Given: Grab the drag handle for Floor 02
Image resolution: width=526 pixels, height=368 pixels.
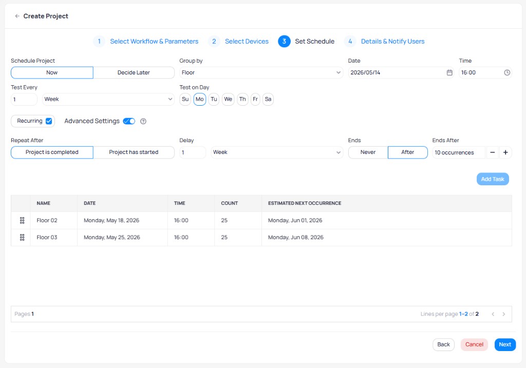Looking at the screenshot, I should 22,220.
